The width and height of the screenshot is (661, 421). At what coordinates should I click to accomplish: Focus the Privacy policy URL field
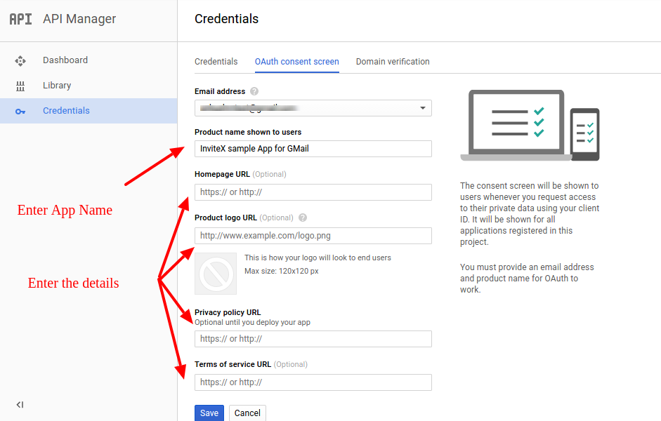313,339
